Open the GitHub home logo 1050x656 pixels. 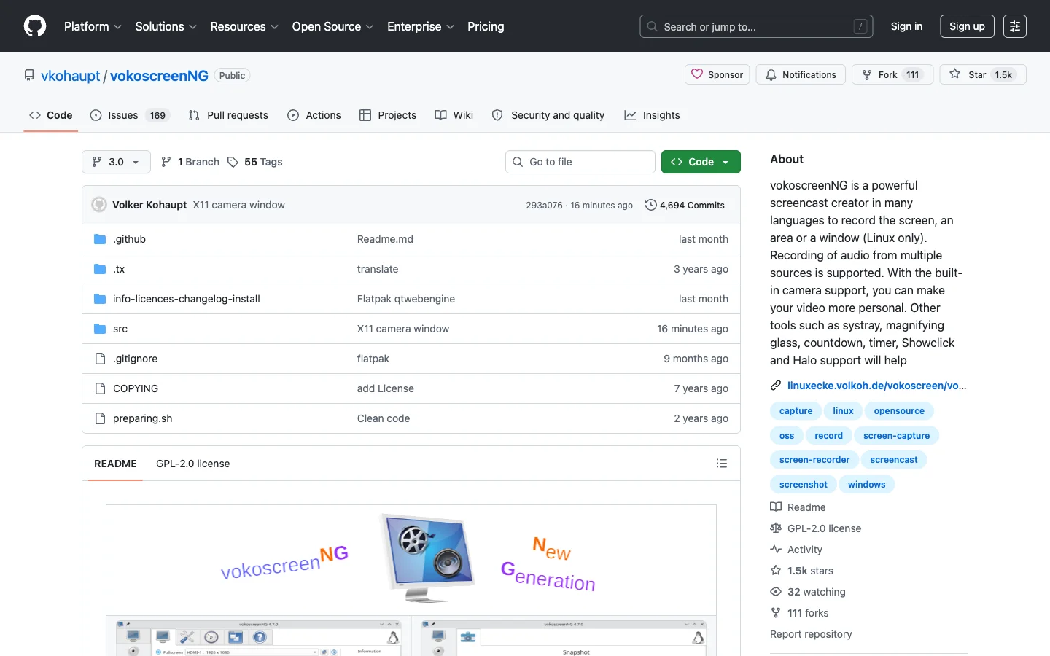35,26
